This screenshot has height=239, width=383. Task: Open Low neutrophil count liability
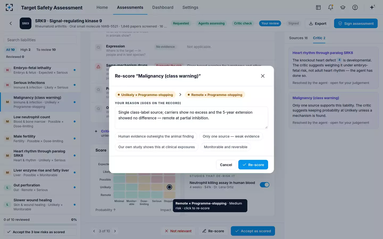click(40, 121)
